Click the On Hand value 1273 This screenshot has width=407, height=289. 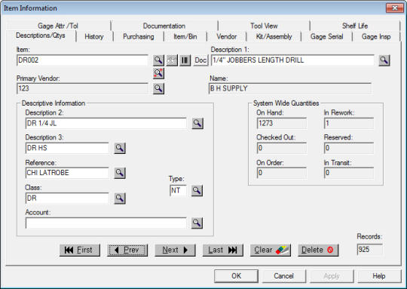pos(282,123)
